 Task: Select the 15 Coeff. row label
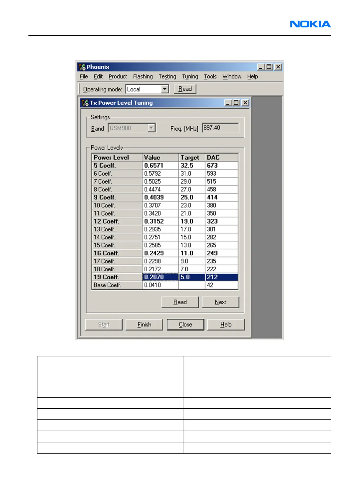coord(117,245)
